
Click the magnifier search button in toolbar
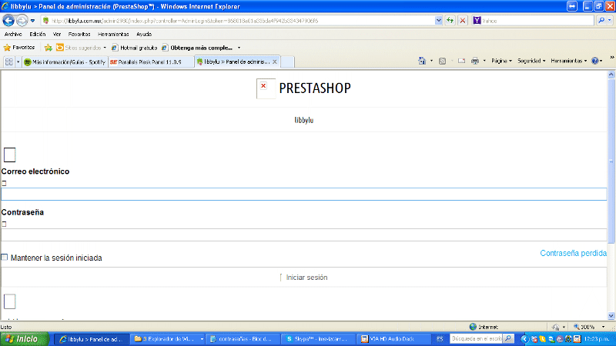click(x=601, y=21)
